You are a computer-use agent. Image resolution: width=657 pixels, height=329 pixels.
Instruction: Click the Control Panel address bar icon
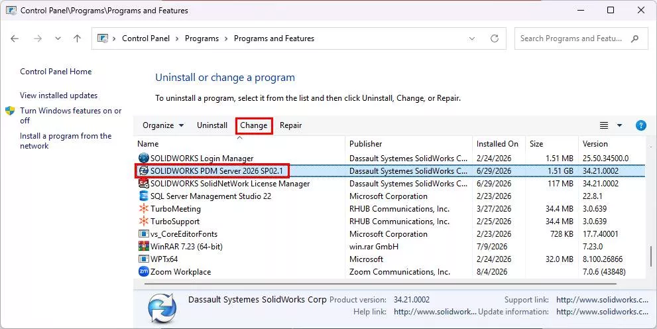[103, 38]
